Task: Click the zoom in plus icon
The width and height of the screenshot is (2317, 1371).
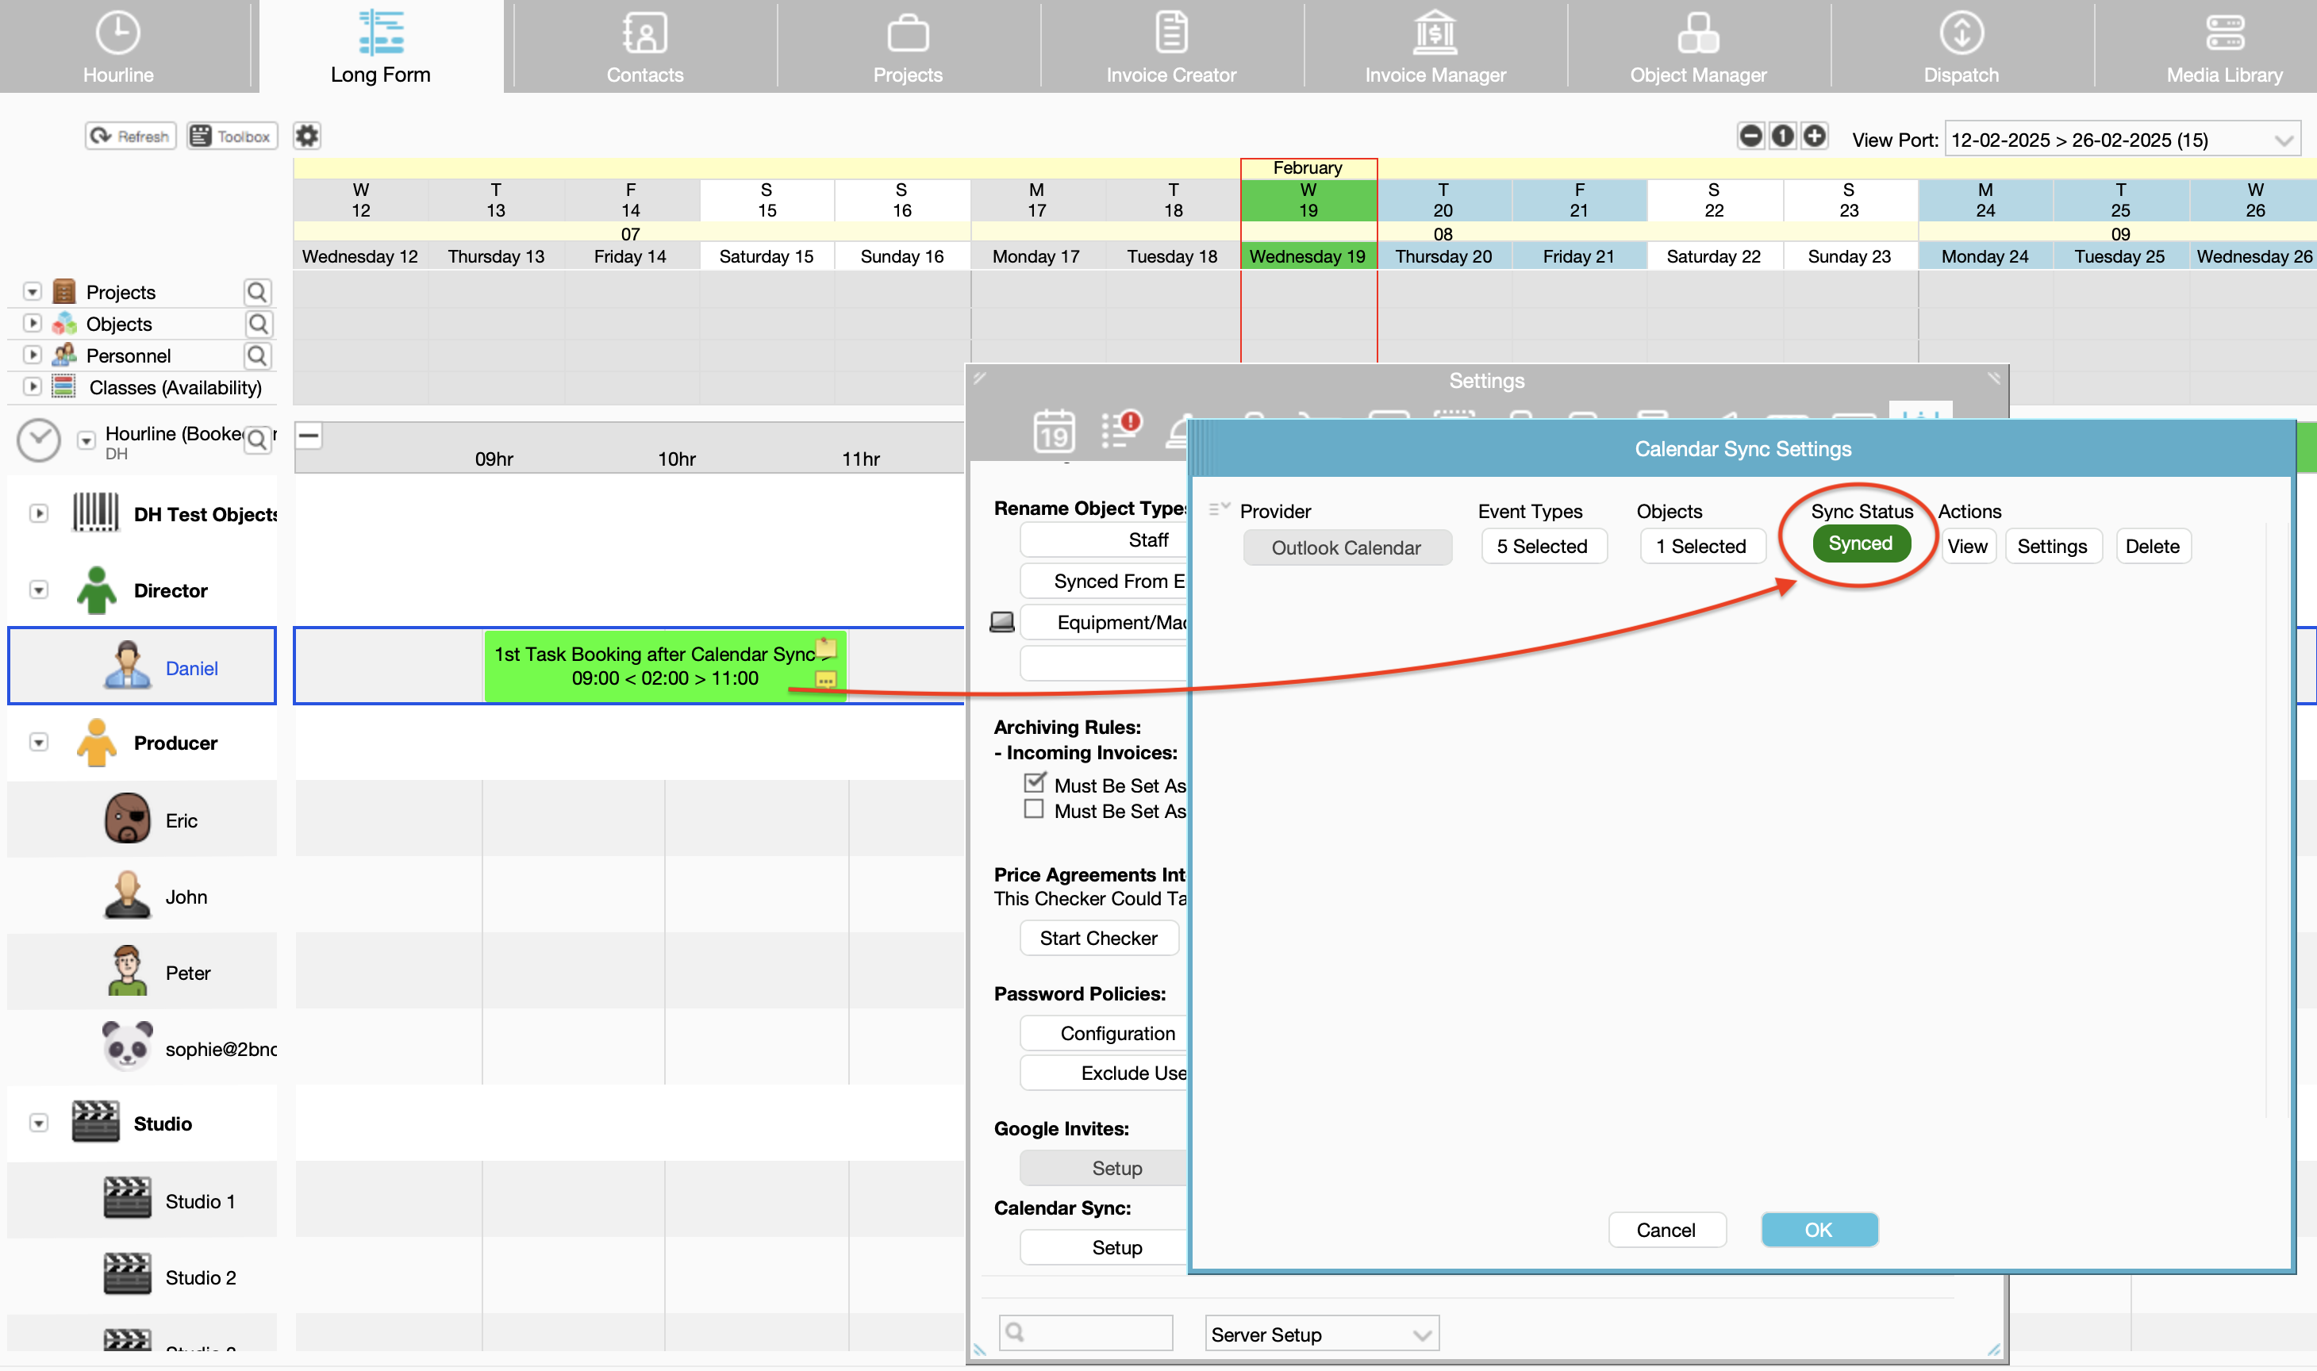Action: (1815, 136)
